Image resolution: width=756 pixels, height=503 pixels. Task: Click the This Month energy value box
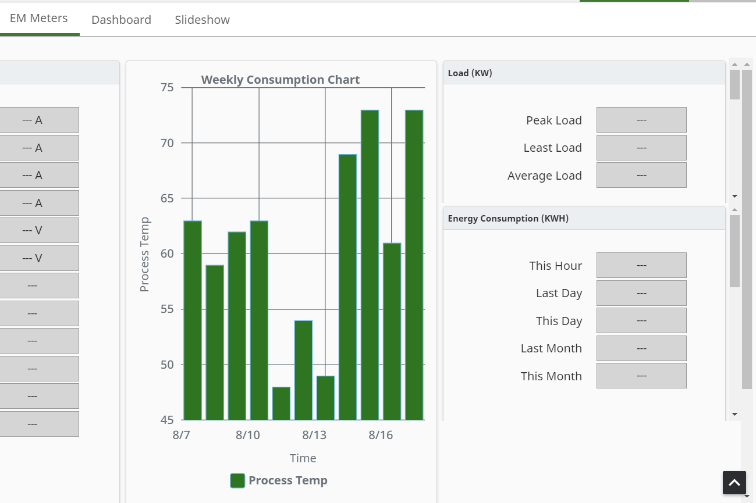point(641,376)
